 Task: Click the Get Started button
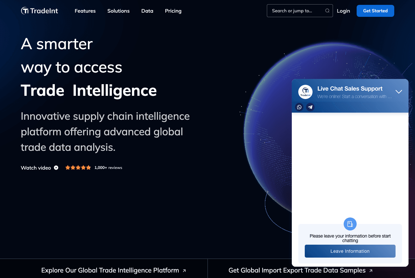click(375, 11)
